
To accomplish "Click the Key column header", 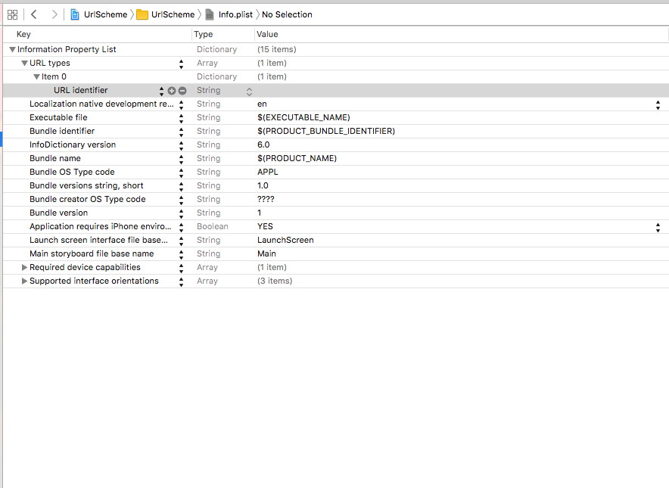I will (23, 34).
